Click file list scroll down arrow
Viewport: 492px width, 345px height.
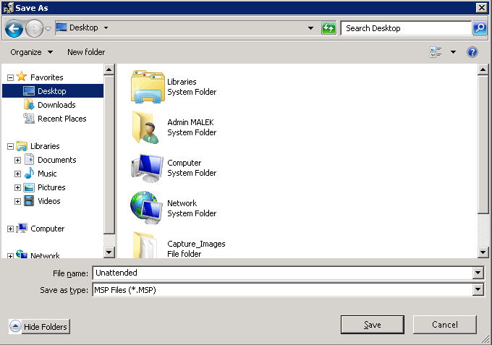click(483, 252)
